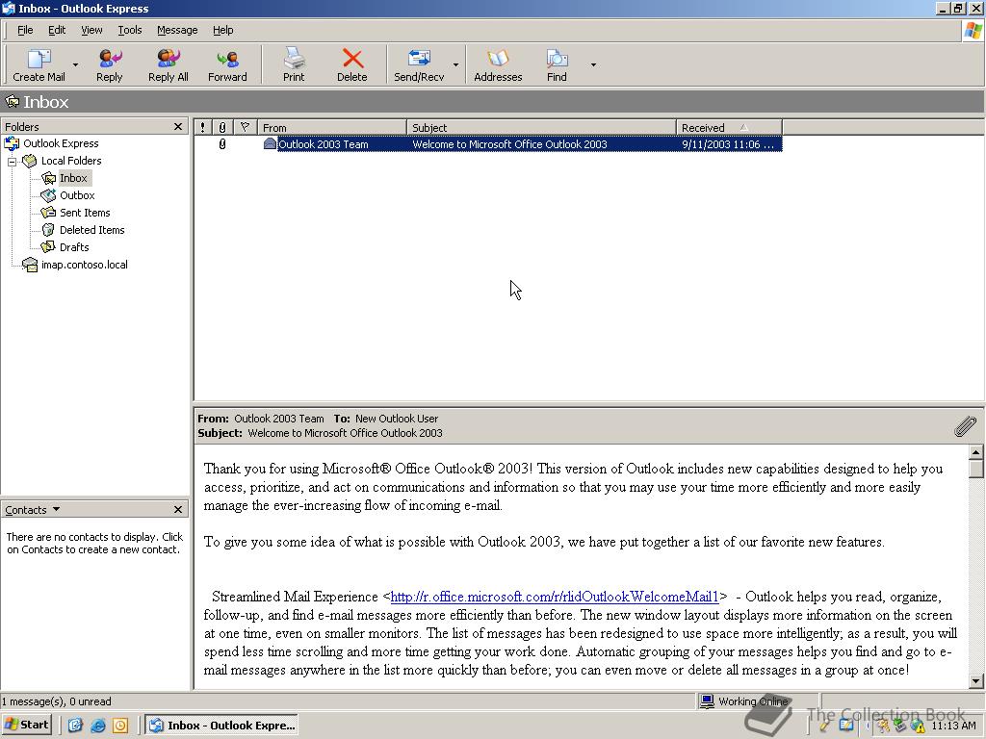
Task: Open the Create Mail dropdown arrow
Action: pos(75,64)
